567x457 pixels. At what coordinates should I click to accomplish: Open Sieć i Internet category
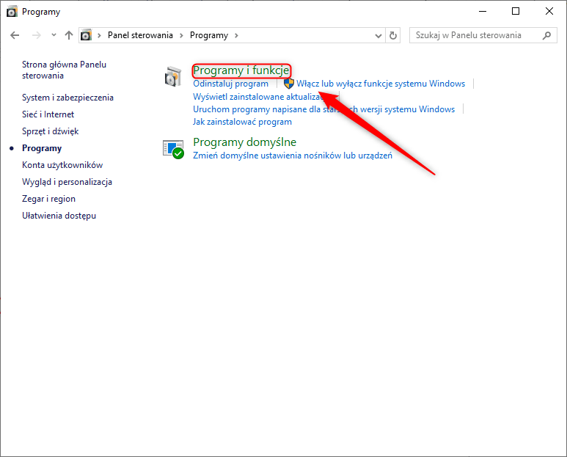[x=48, y=114]
